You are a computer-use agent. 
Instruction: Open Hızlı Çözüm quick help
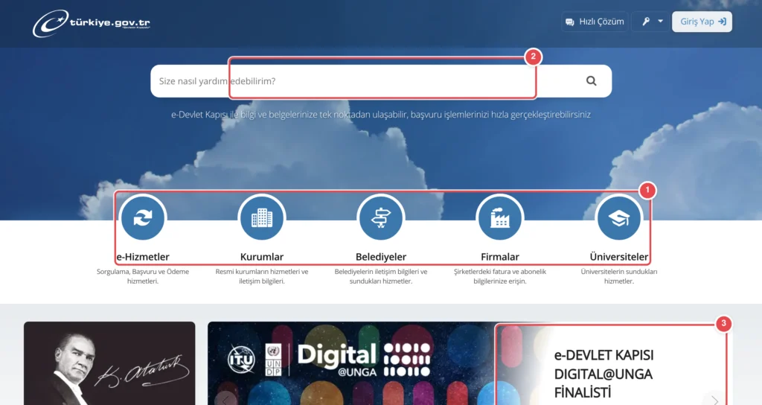pyautogui.click(x=595, y=22)
